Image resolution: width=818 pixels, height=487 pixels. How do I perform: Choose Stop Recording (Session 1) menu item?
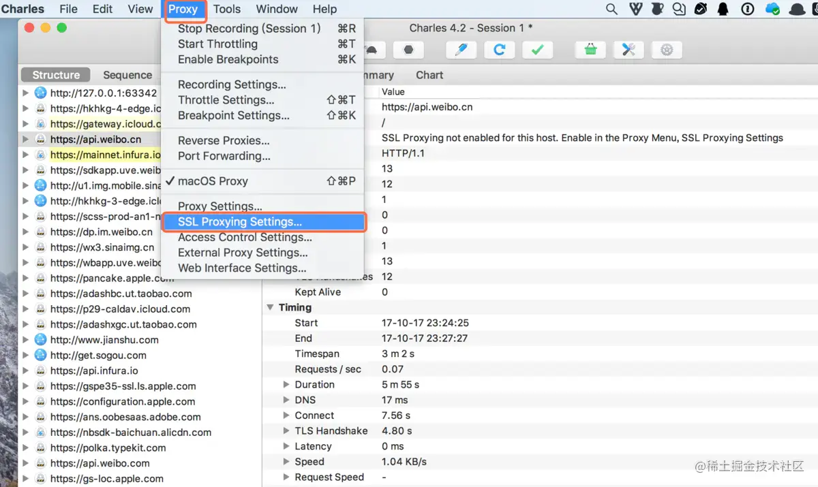[262, 29]
